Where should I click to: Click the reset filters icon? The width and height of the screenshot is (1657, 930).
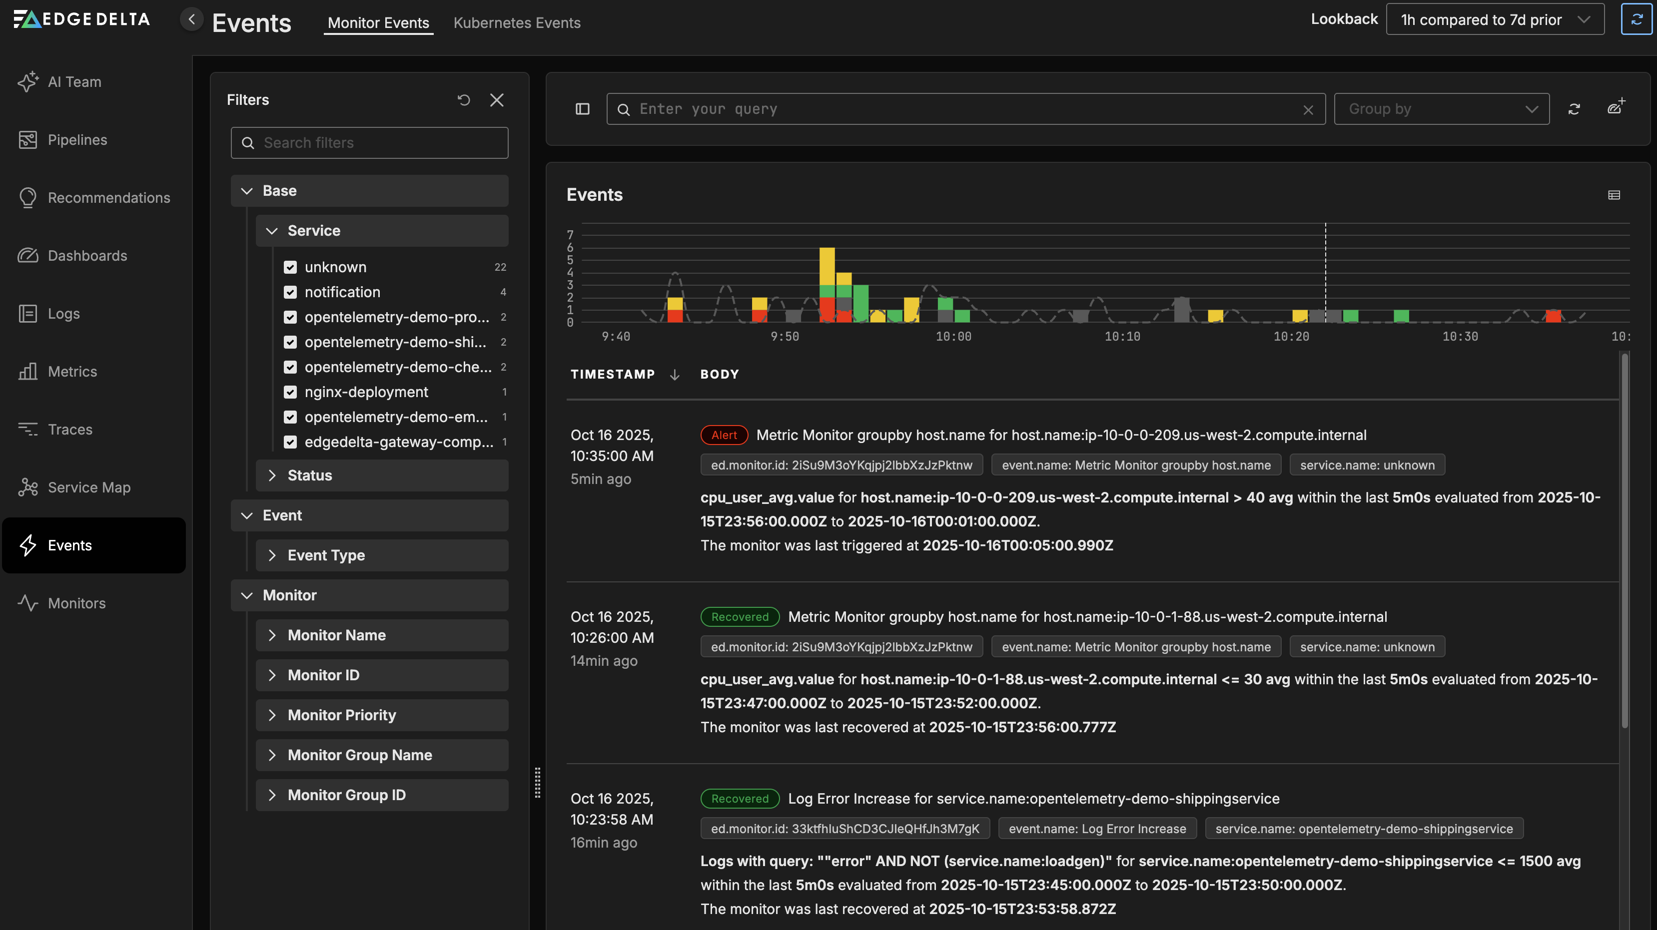click(x=464, y=100)
